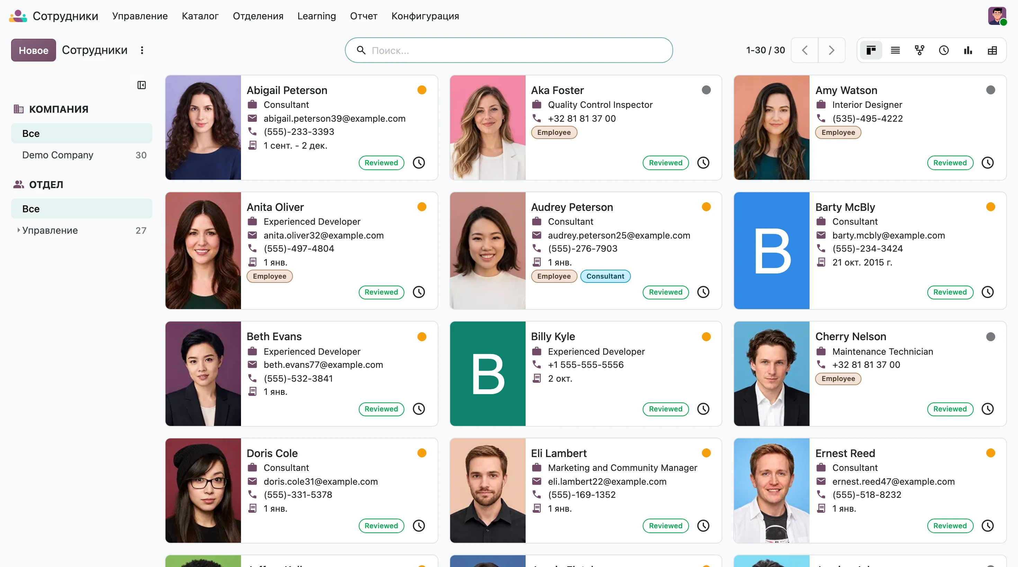Click orange status dot on Anita Oliver
The image size is (1018, 567).
[x=422, y=207]
